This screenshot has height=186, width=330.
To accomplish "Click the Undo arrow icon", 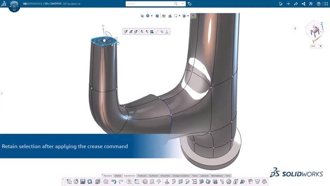I will coord(114,181).
